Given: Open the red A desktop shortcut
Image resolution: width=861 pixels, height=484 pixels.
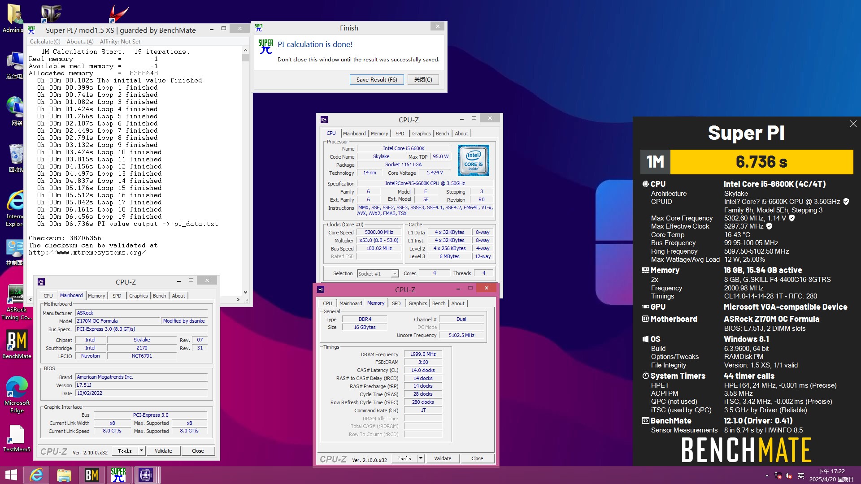Looking at the screenshot, I should [119, 14].
